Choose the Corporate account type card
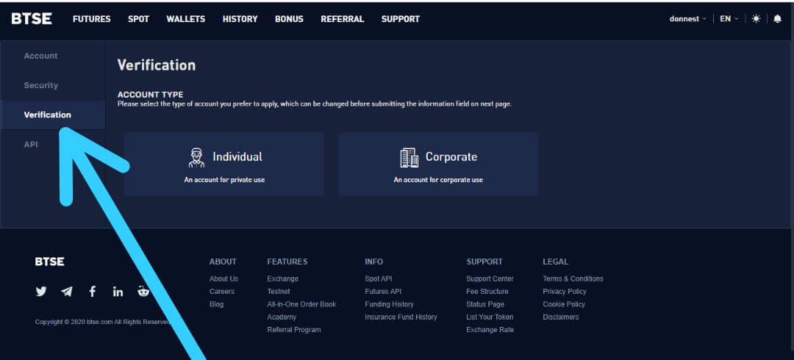 [x=438, y=164]
